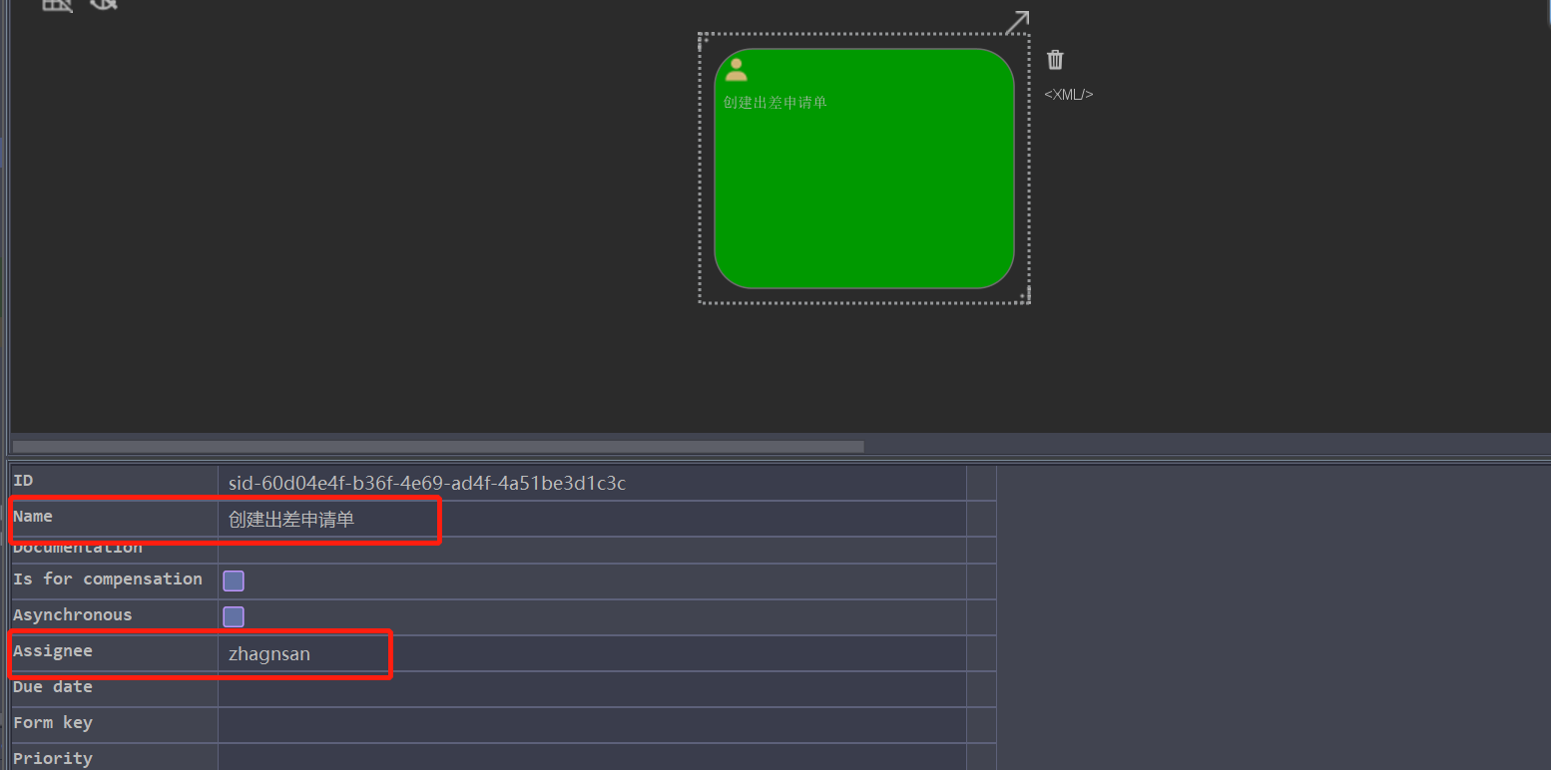Select the ID value sid-60d04e4f-b36f-4e69-ad4f-4a51be3d1c3c

427,484
